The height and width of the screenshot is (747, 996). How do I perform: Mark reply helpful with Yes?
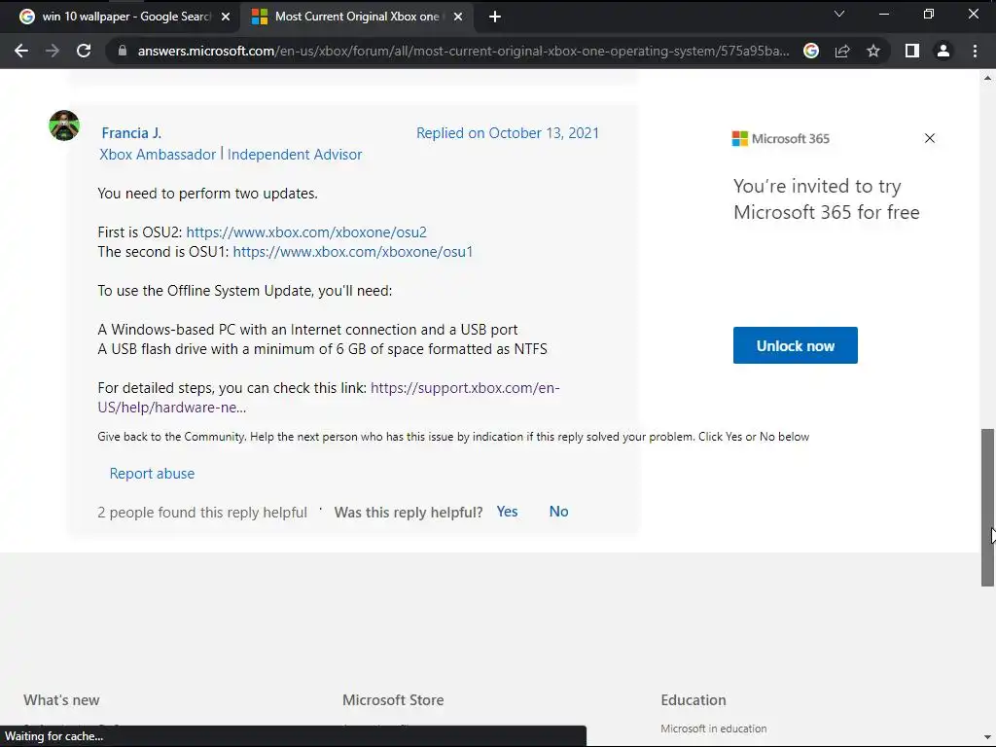tap(507, 512)
